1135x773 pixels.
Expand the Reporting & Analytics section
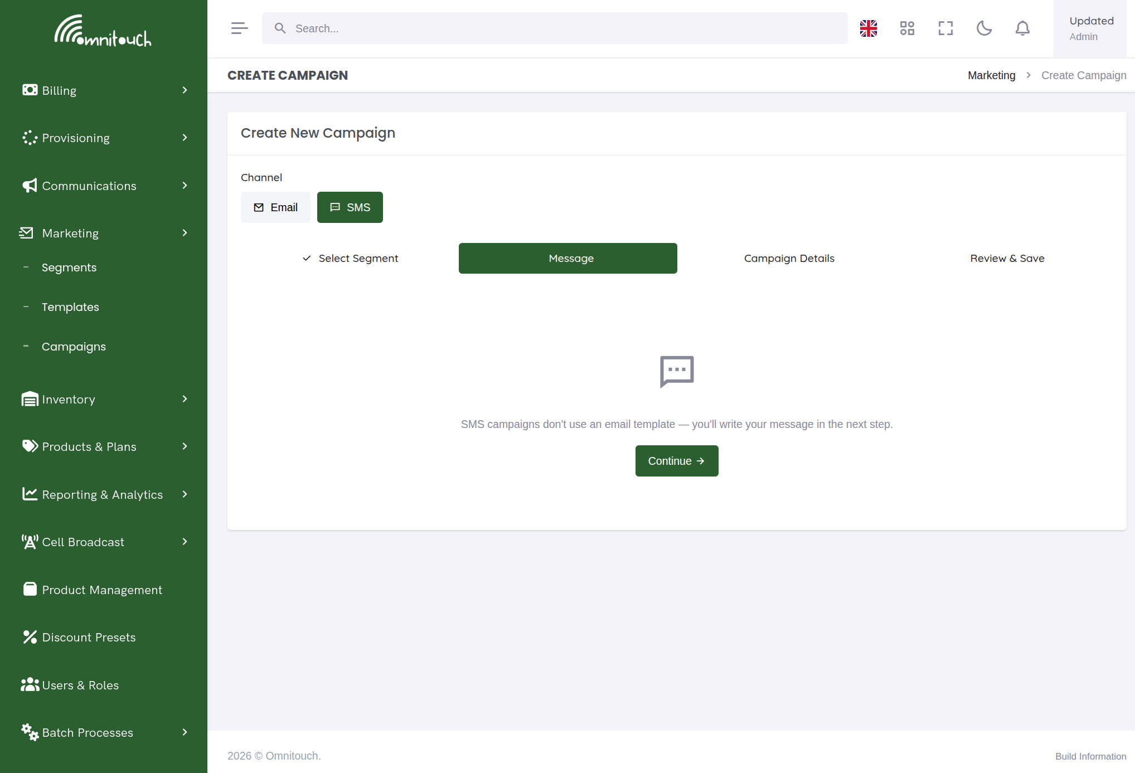104,494
